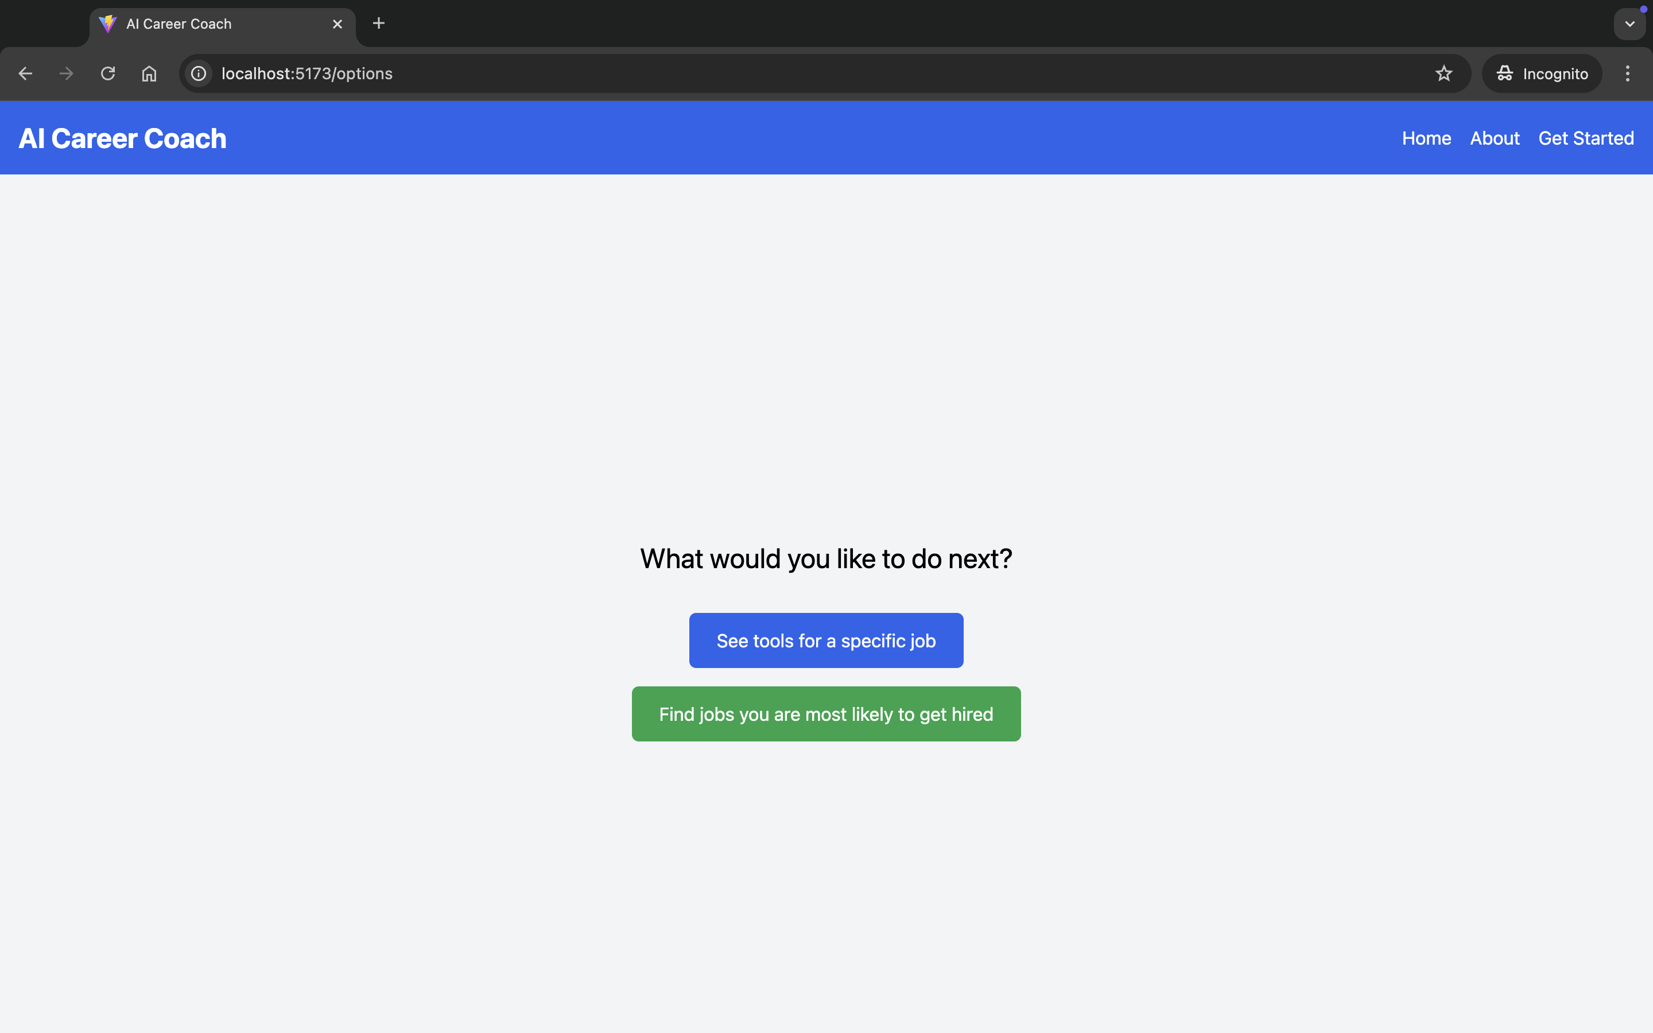Go to the Home nav link
The image size is (1653, 1033).
point(1426,138)
